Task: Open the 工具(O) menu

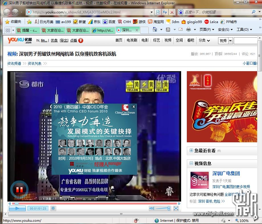Action: coord(244,30)
